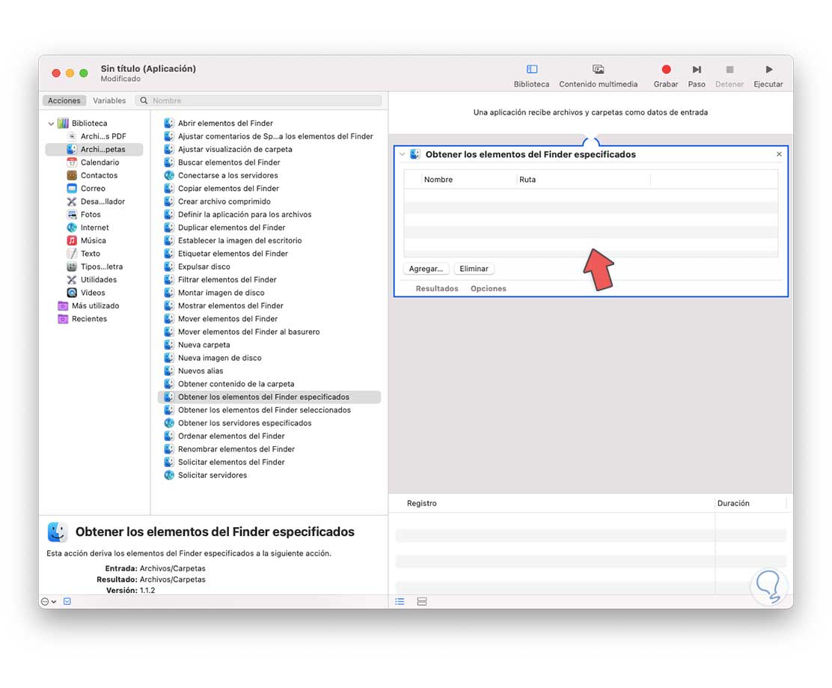This screenshot has width=832, height=688.
Task: Toggle the Biblioteca panel icon
Action: point(532,69)
